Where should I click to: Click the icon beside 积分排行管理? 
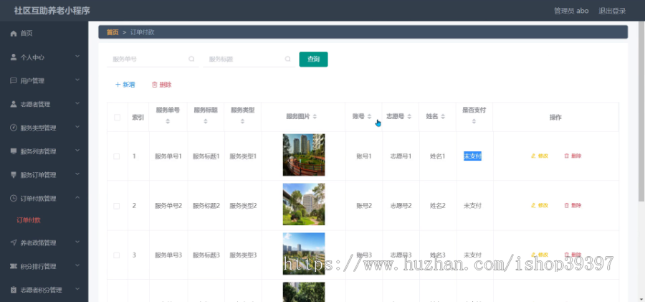13,266
